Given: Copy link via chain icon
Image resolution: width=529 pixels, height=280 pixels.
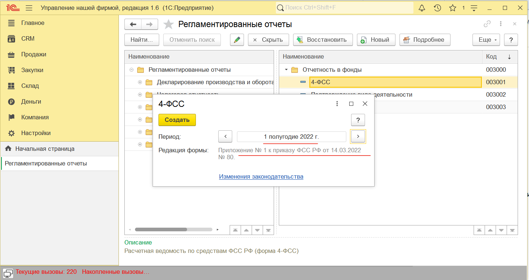Looking at the screenshot, I should (x=487, y=24).
